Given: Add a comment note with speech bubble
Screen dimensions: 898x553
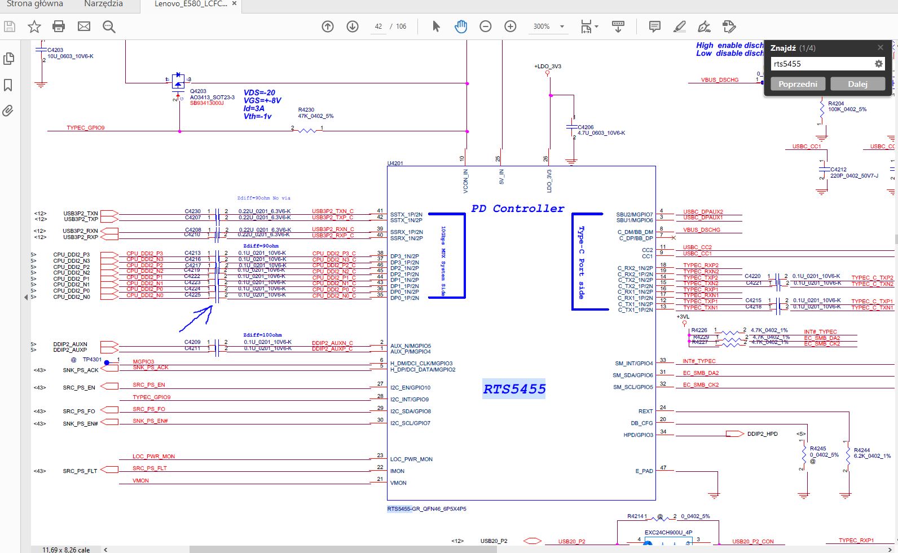Looking at the screenshot, I should 655,26.
